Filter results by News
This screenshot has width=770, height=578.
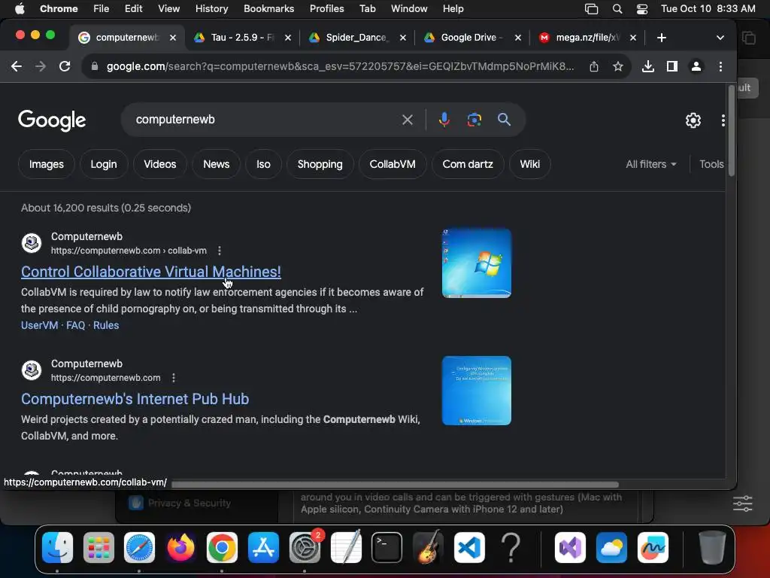click(216, 164)
